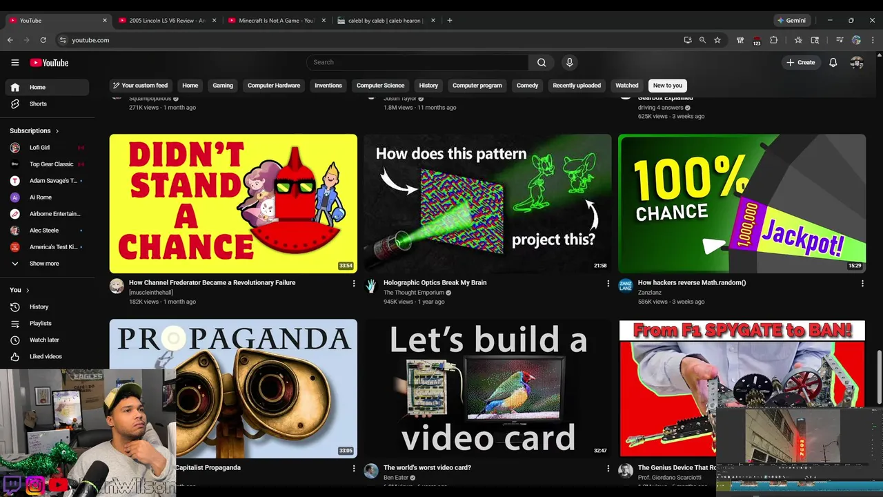
Task: Open YouTube notifications bell
Action: pos(833,62)
